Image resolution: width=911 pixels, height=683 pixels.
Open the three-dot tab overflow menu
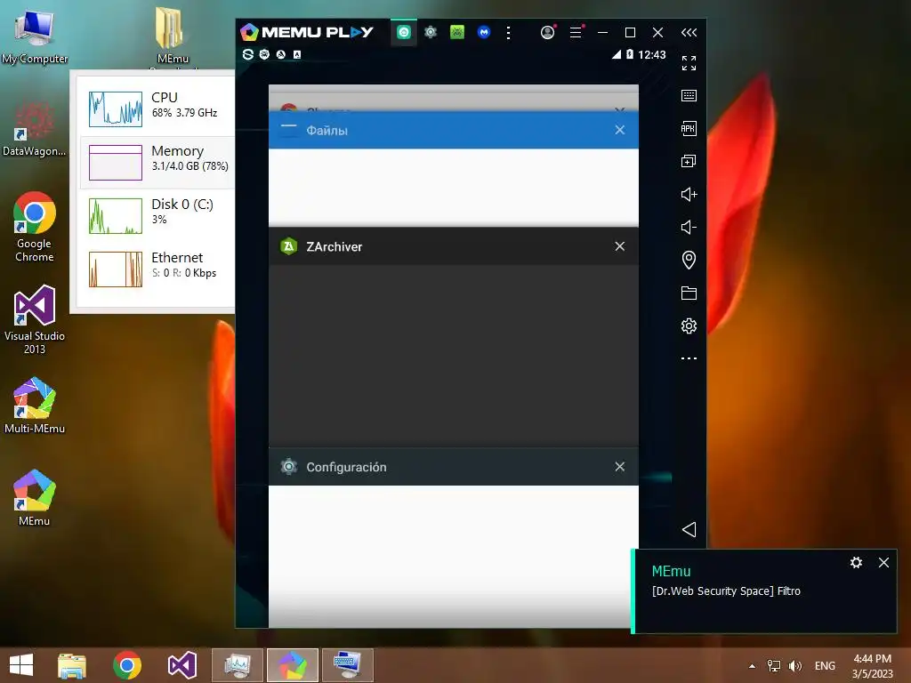coord(508,33)
